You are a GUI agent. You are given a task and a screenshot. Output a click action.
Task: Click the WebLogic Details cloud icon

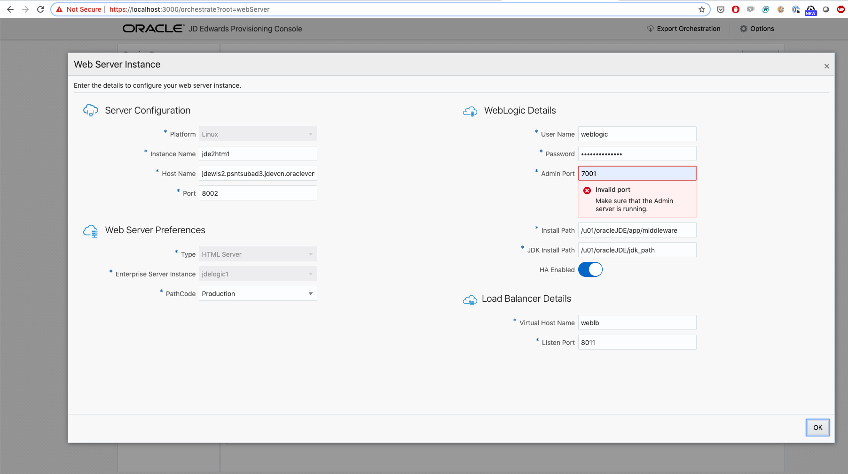[470, 111]
